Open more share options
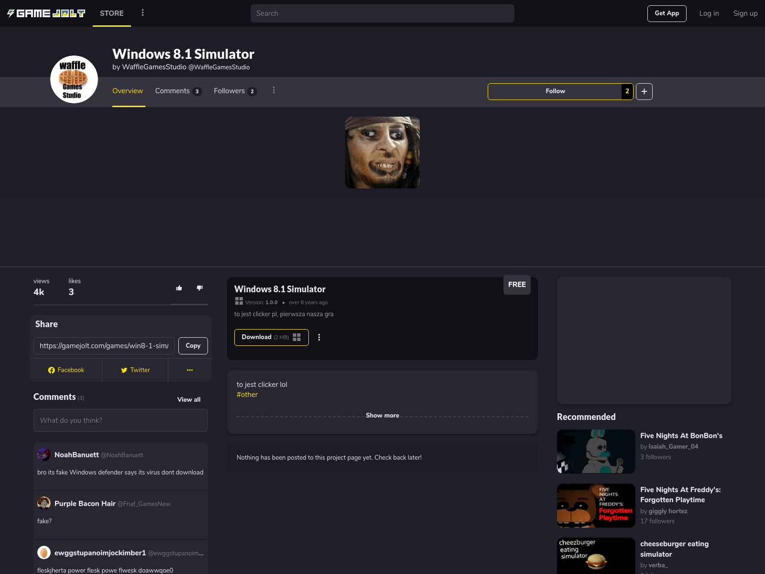Image resolution: width=765 pixels, height=574 pixels. (x=190, y=370)
